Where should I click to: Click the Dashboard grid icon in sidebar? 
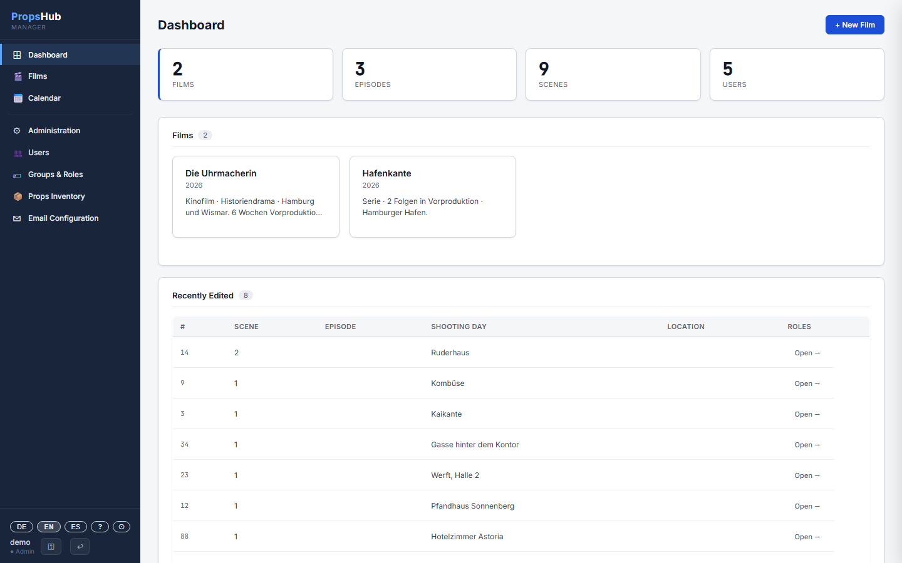[x=18, y=55]
